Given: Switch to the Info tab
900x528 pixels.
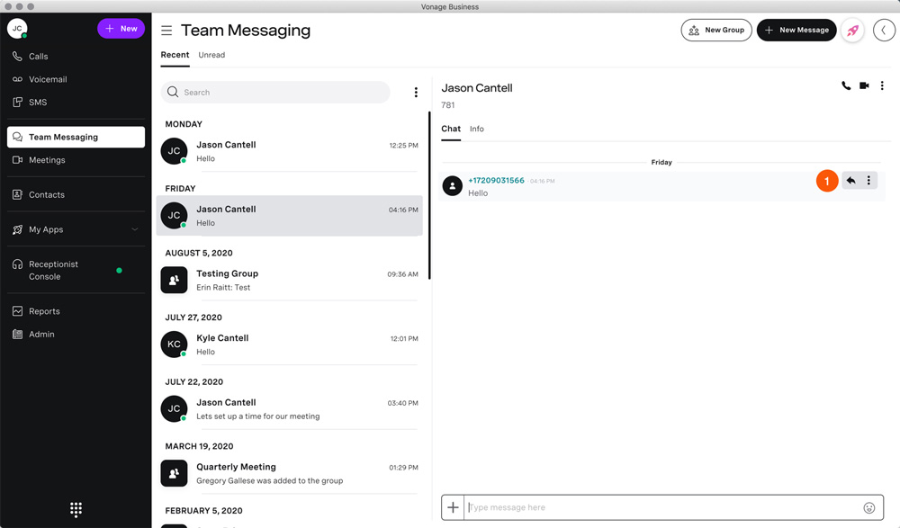Looking at the screenshot, I should pyautogui.click(x=476, y=129).
